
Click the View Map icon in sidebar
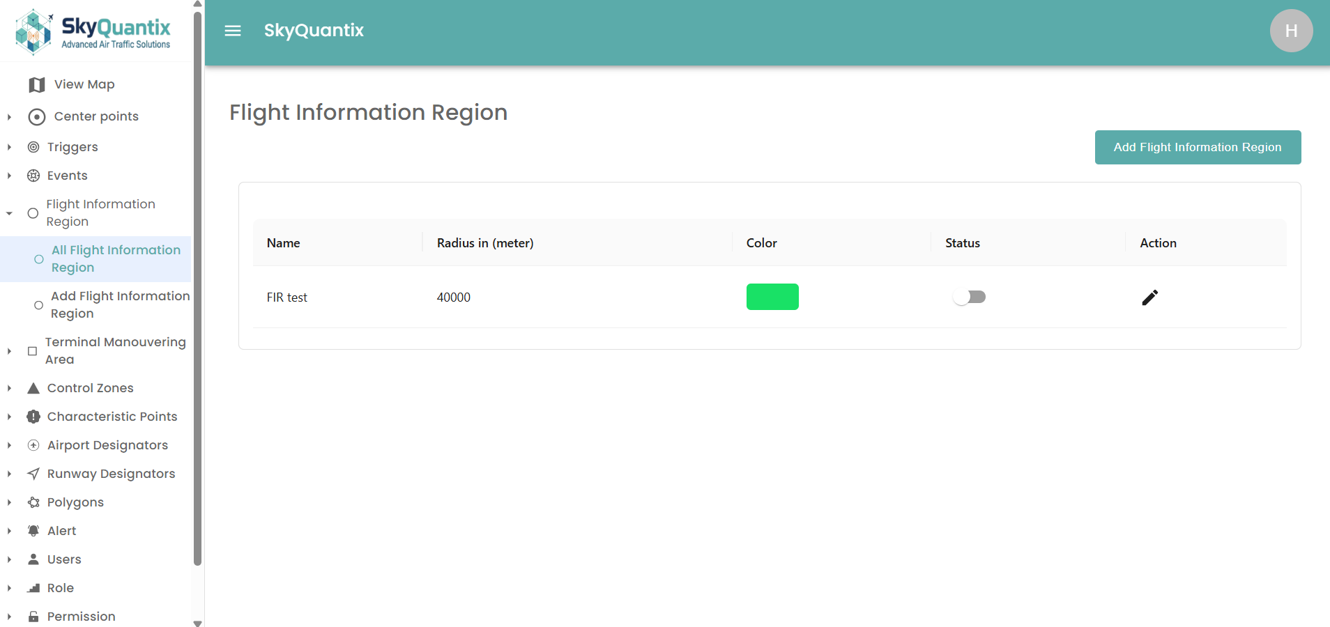click(37, 85)
